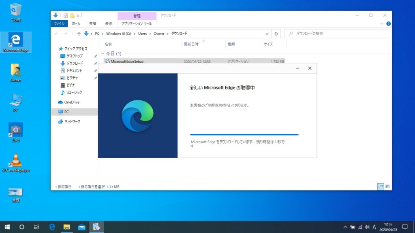Select the 無題 desktop file icon
This screenshot has height=233, width=415.
[x=16, y=195]
